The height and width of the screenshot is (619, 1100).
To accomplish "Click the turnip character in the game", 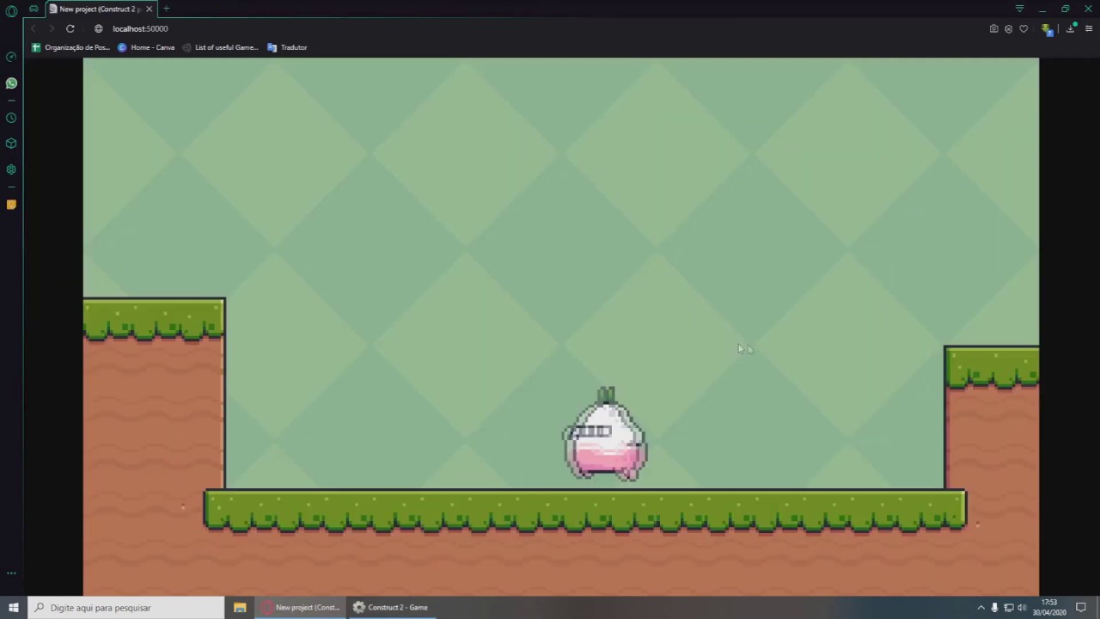I will click(606, 434).
